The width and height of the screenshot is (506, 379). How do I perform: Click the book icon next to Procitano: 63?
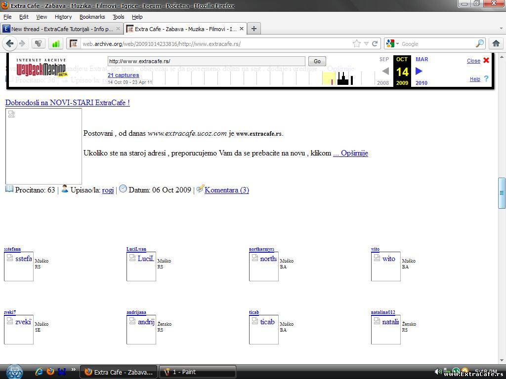point(9,189)
